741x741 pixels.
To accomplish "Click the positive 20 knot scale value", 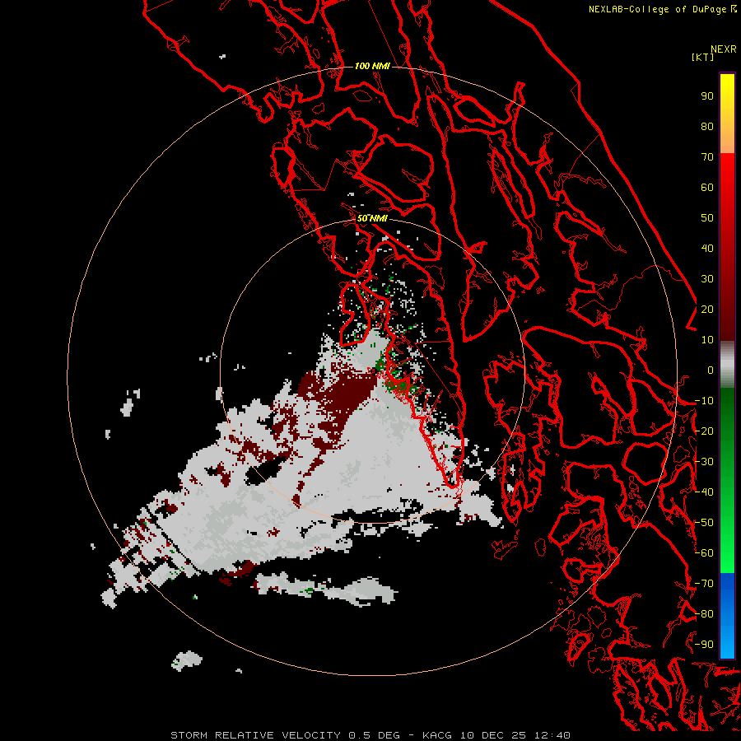I will (707, 310).
